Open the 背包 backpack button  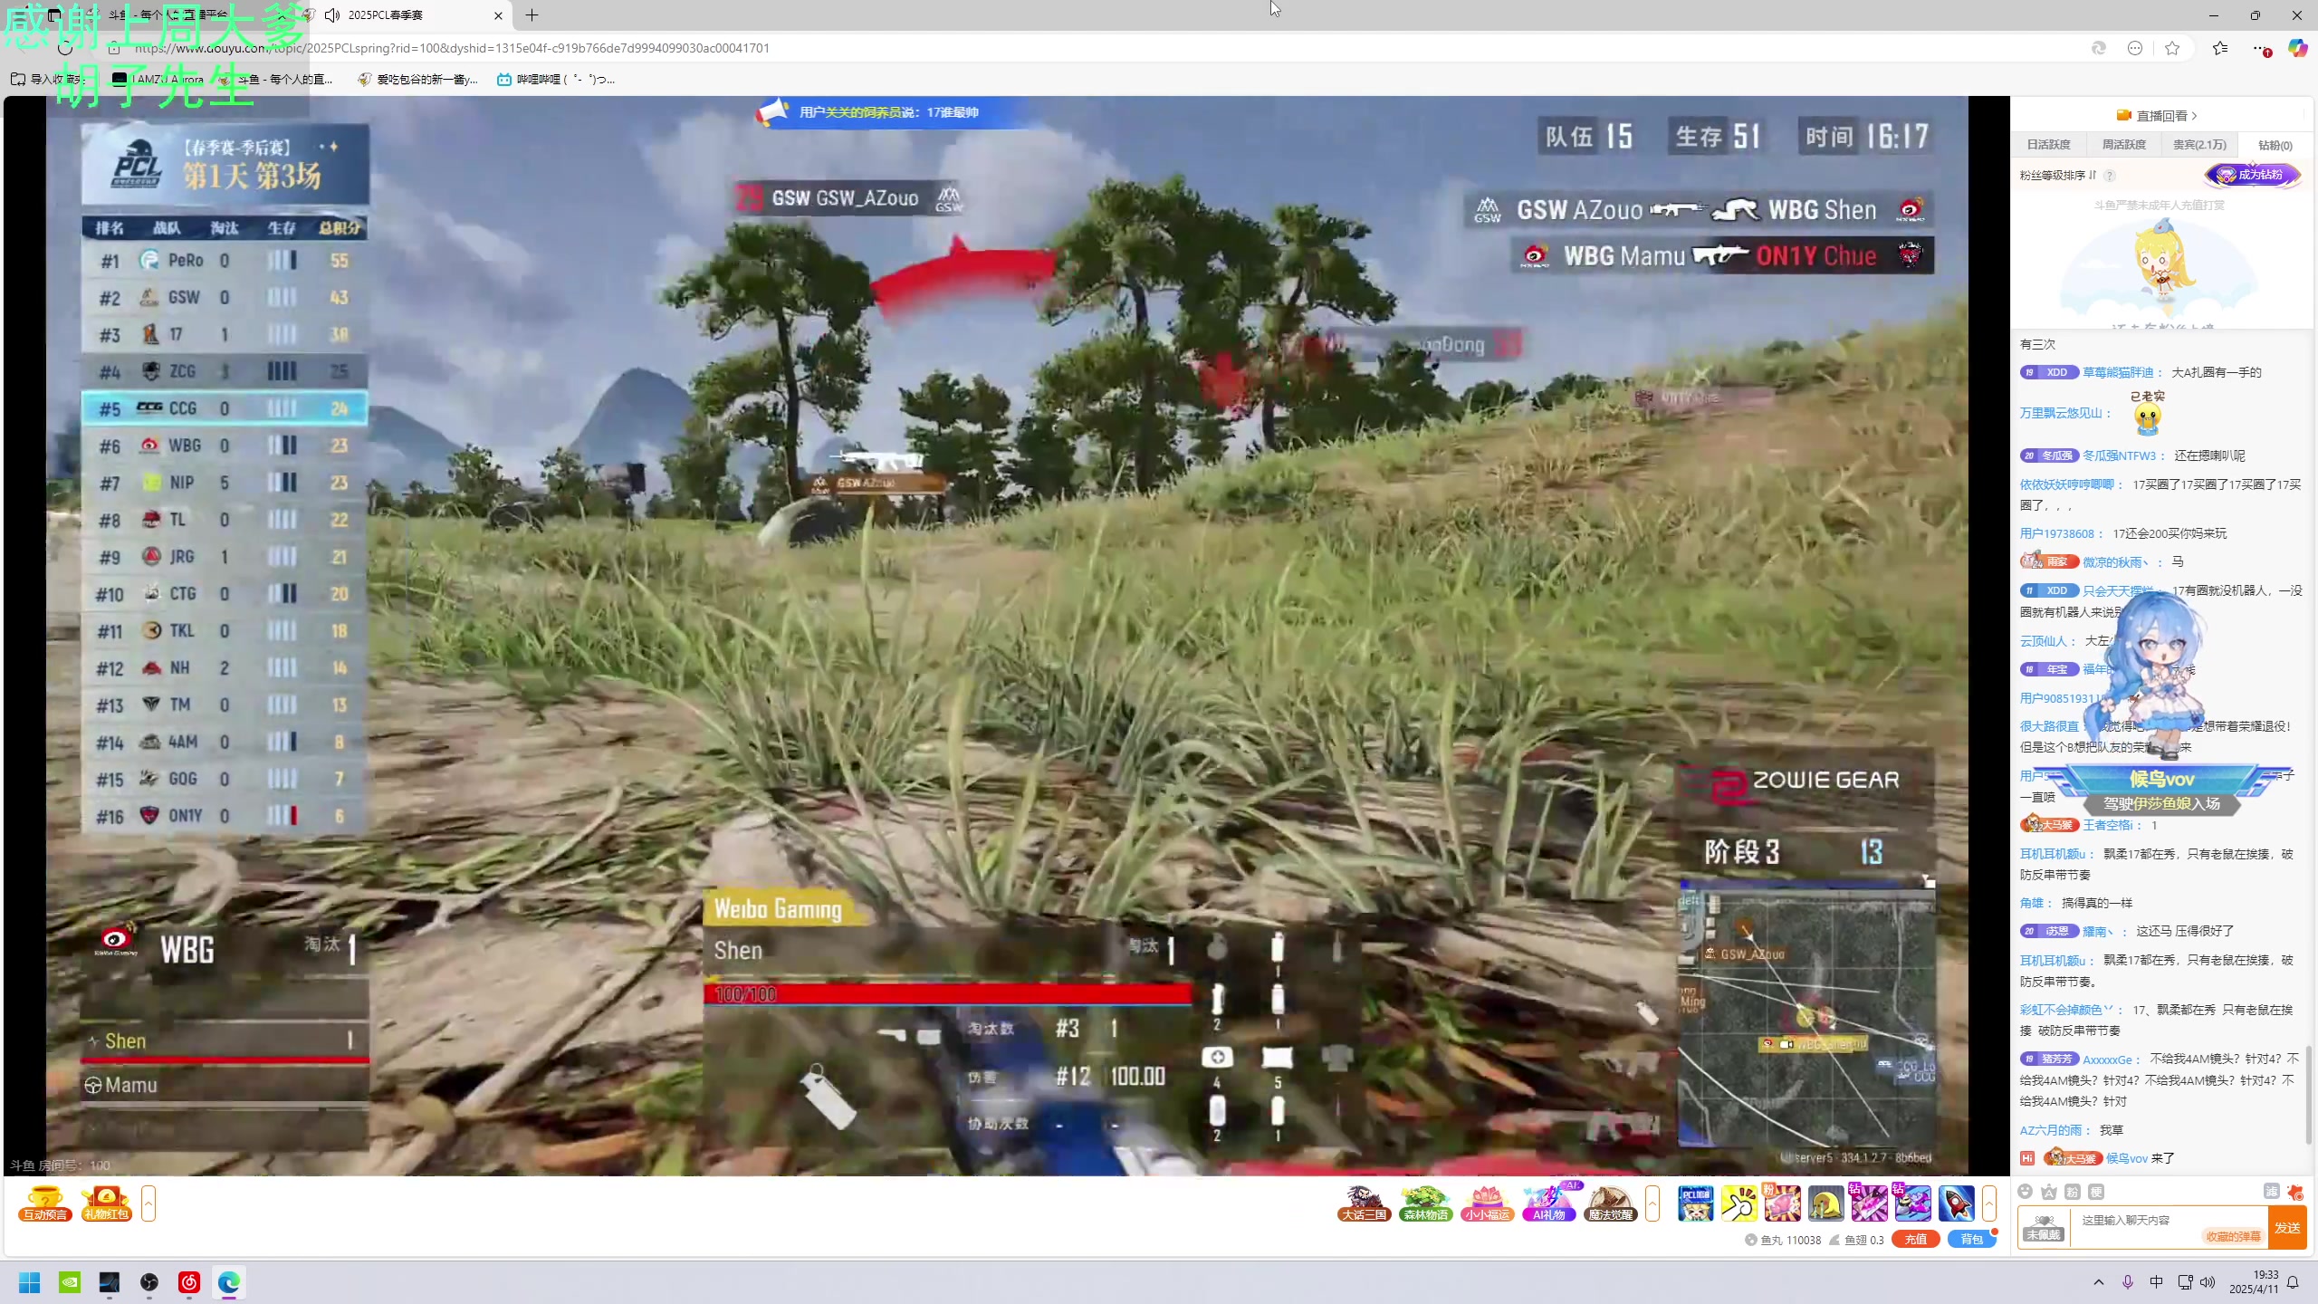click(x=1971, y=1240)
